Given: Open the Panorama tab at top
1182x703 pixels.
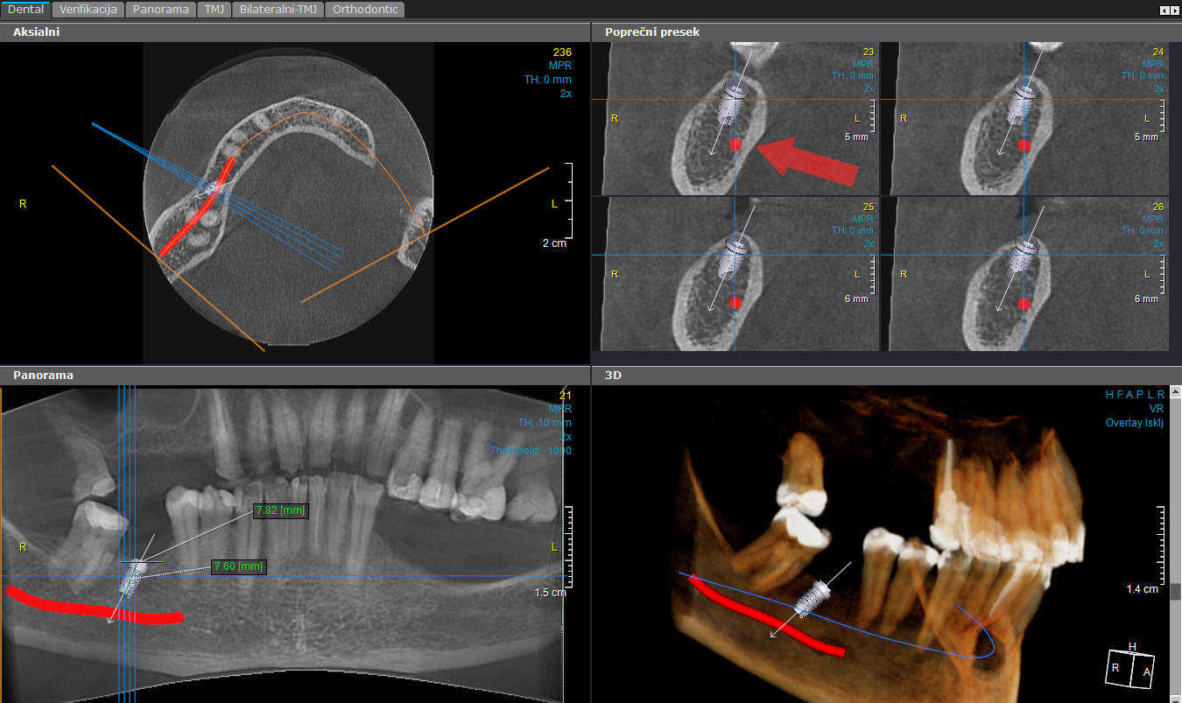Looking at the screenshot, I should pos(160,10).
